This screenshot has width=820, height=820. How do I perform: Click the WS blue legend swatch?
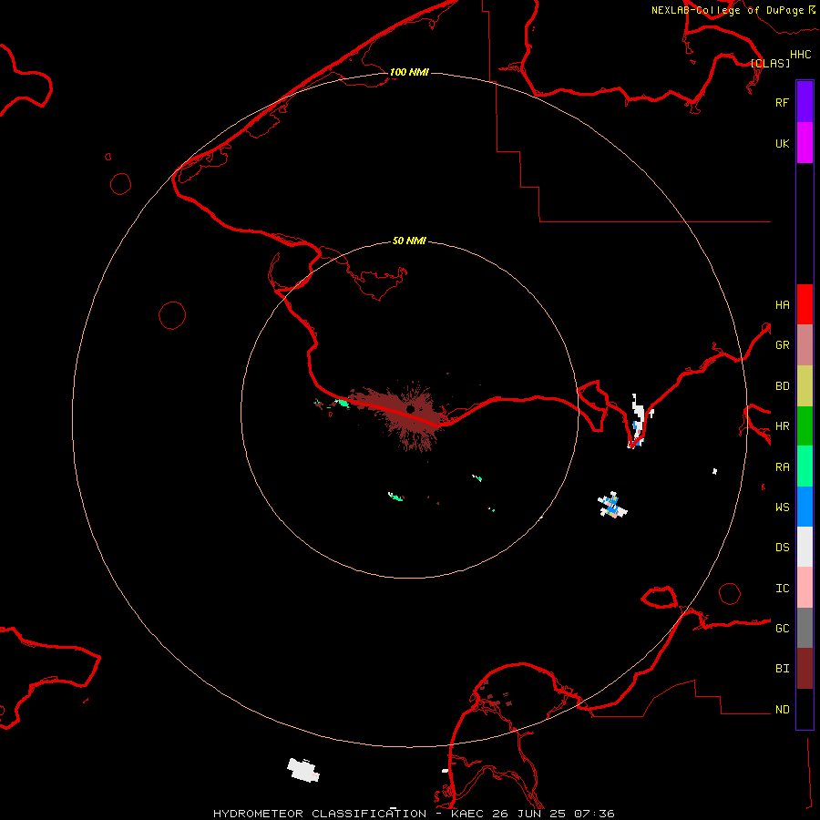[x=805, y=507]
